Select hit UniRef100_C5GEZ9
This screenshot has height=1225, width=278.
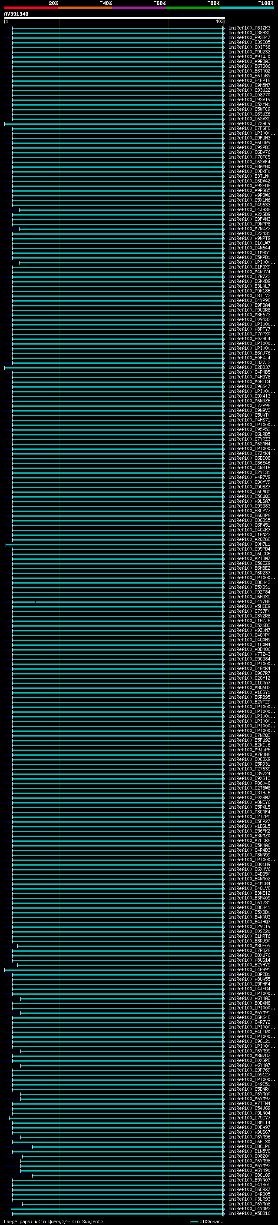pos(249,563)
